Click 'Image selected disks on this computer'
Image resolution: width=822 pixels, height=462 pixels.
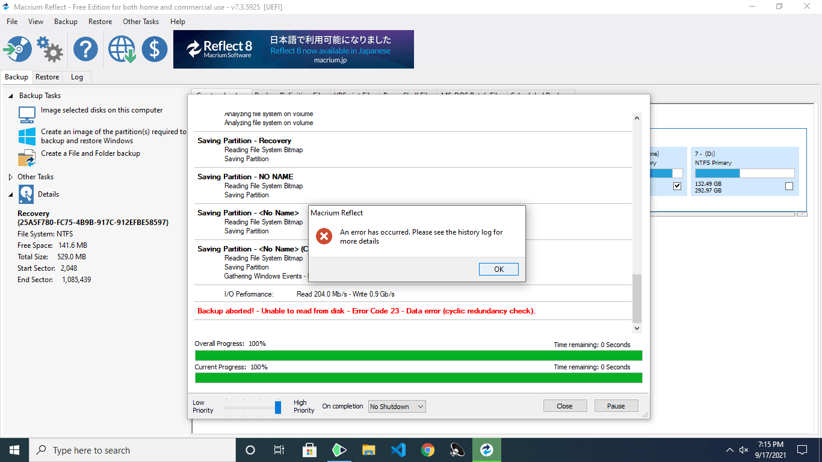click(102, 110)
